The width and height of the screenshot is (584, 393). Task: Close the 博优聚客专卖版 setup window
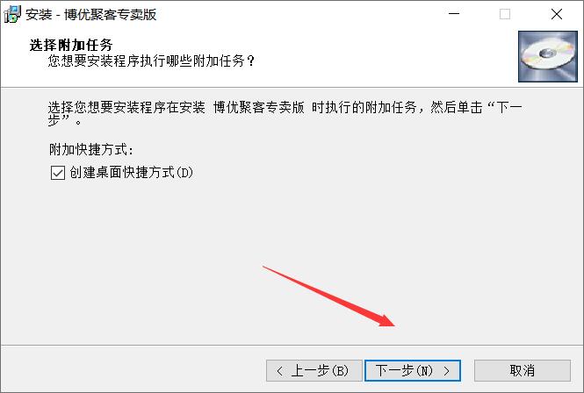(x=557, y=14)
